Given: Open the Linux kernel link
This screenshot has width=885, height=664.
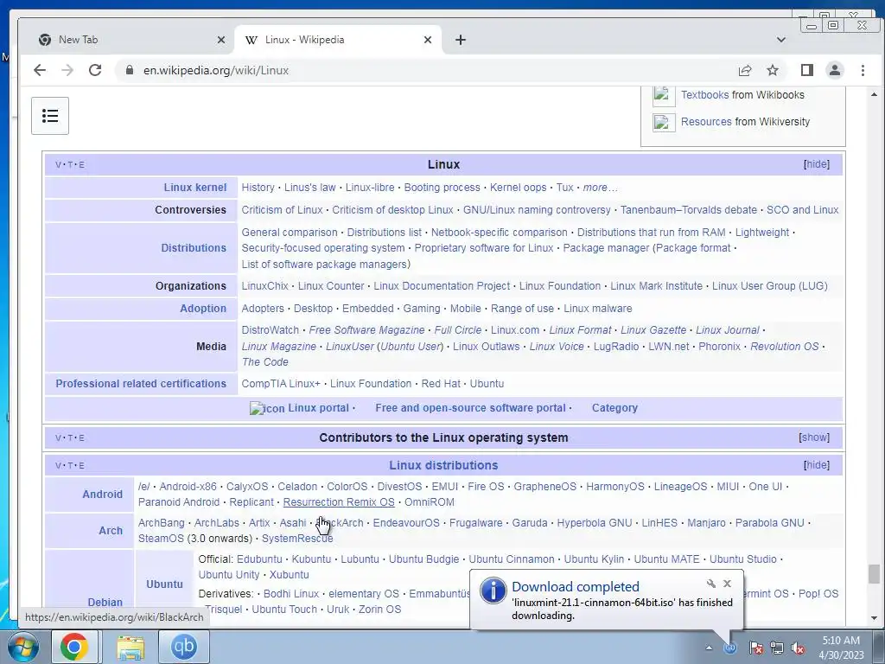Looking at the screenshot, I should [x=194, y=188].
